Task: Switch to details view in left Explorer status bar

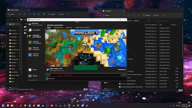Action: [85, 89]
